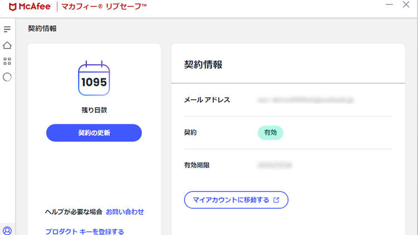The height and width of the screenshot is (235, 418).
Task: Click the circular status icon in sidebar
Action: click(x=7, y=77)
